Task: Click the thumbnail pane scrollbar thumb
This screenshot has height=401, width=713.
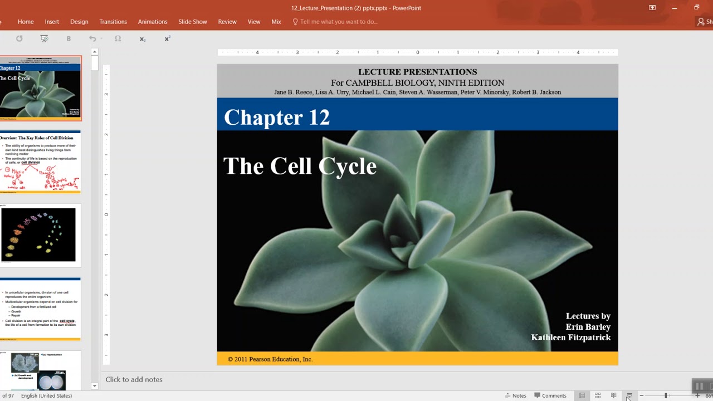Action: 95,63
